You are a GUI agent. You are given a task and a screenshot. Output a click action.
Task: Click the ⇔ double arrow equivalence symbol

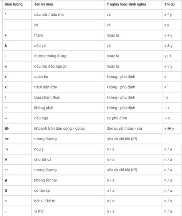[7, 139]
